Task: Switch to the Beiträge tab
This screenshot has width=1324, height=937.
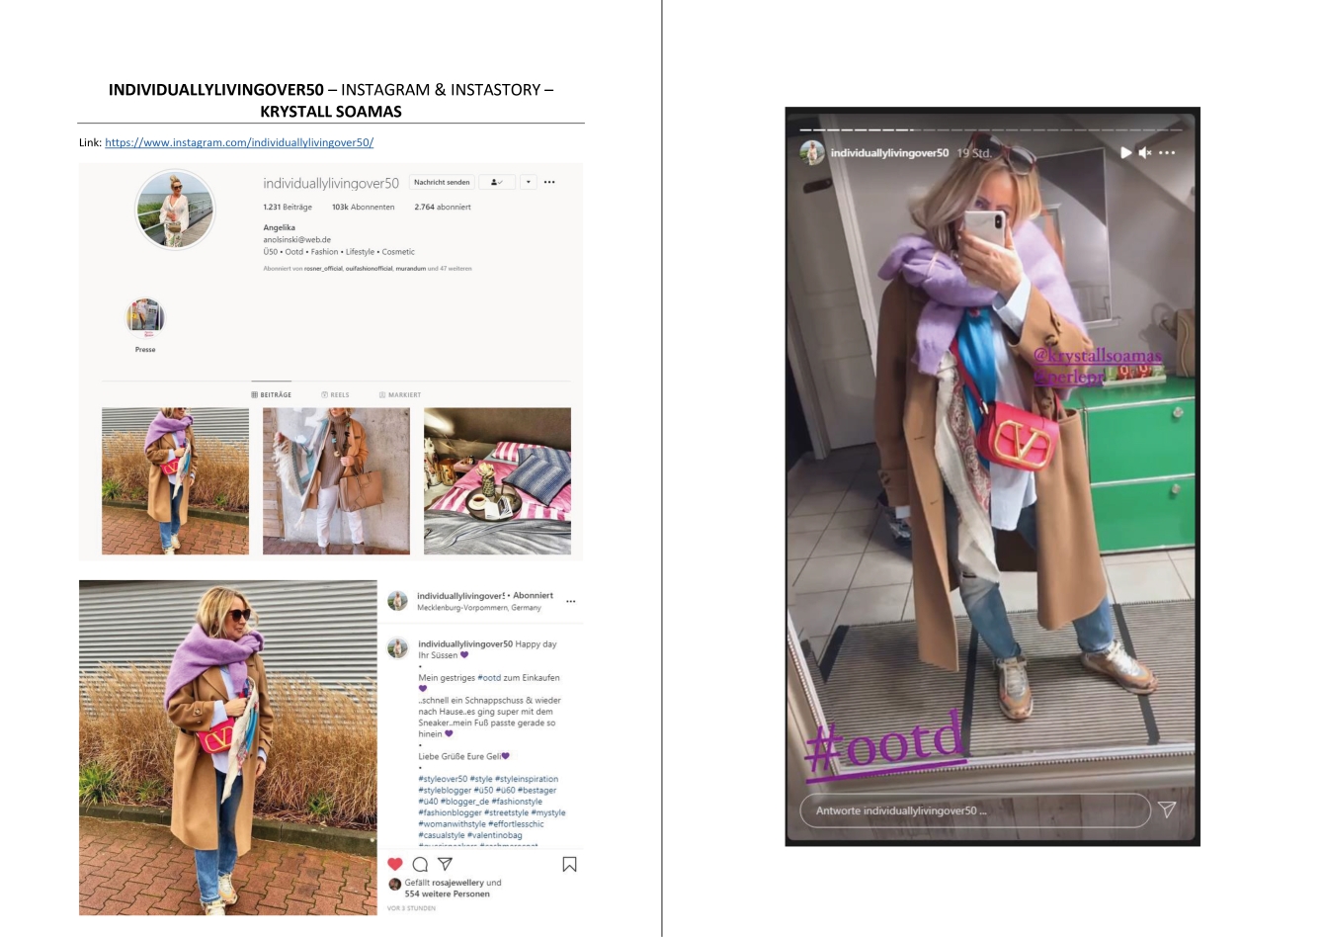Action: 272,394
